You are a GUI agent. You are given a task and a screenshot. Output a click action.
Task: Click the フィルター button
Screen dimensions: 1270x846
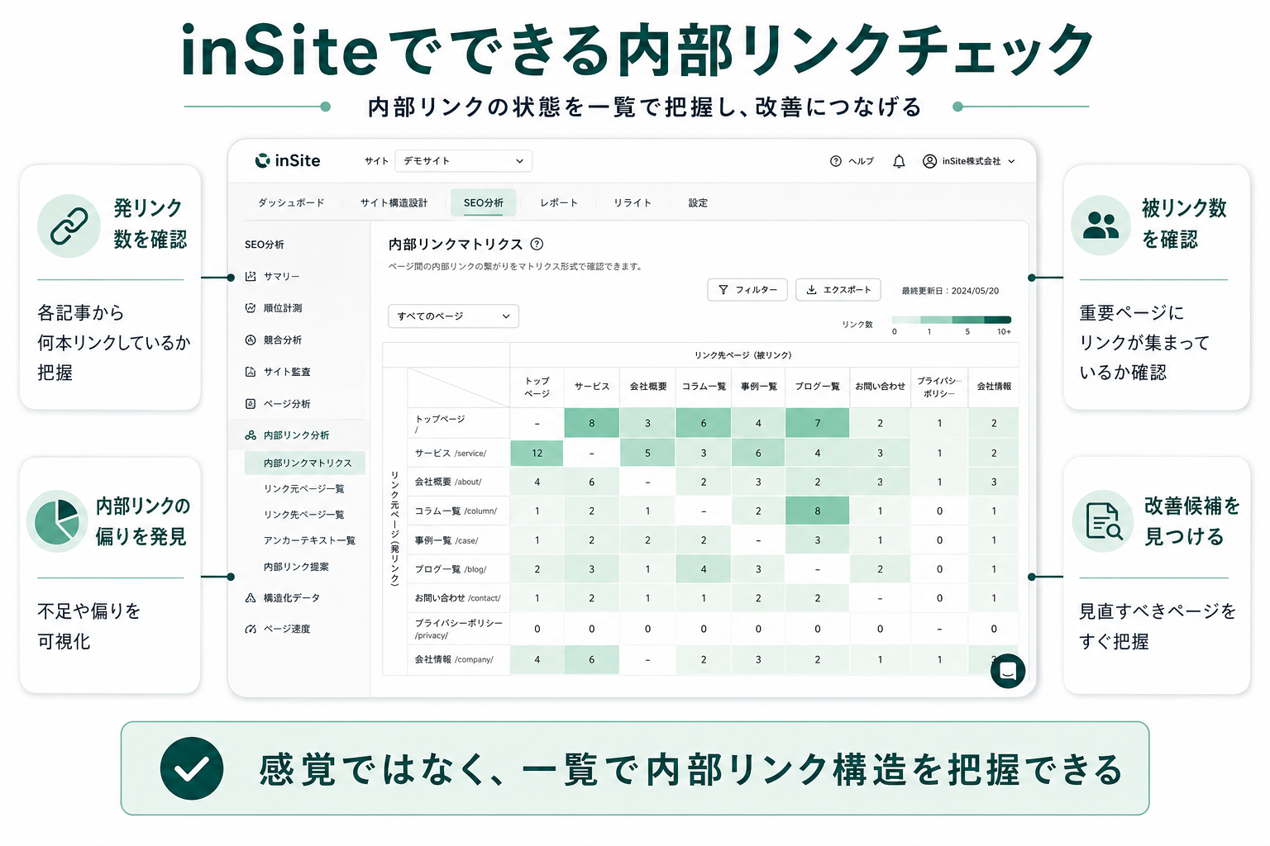click(x=747, y=290)
